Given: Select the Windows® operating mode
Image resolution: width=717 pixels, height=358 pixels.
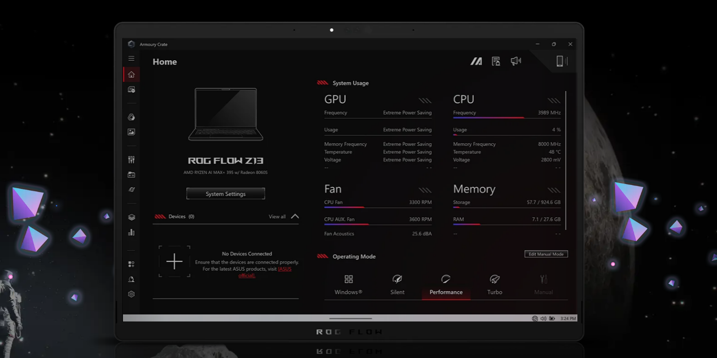Looking at the screenshot, I should click(349, 285).
